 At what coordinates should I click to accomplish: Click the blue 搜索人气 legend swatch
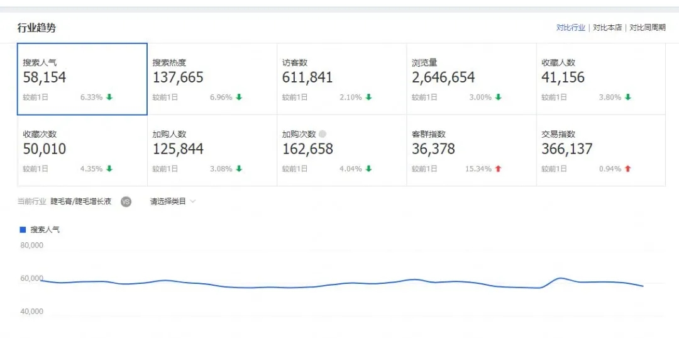23,230
